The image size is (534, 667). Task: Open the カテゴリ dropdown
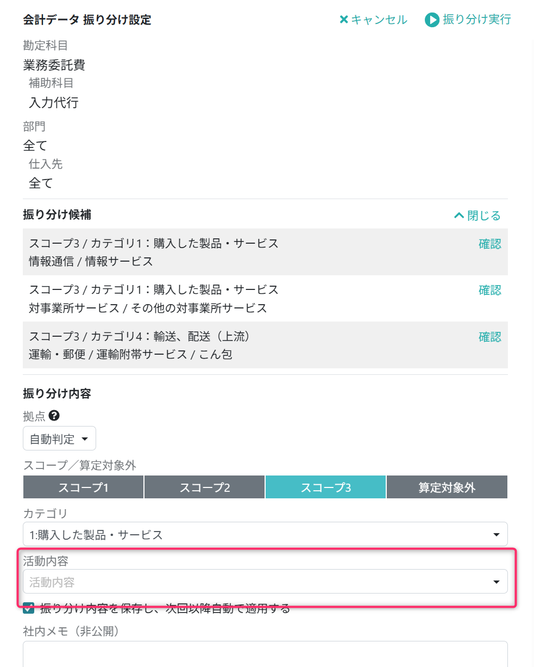click(x=265, y=534)
